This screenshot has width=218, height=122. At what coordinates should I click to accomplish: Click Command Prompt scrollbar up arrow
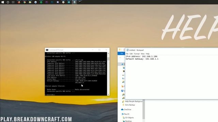tap(108, 54)
